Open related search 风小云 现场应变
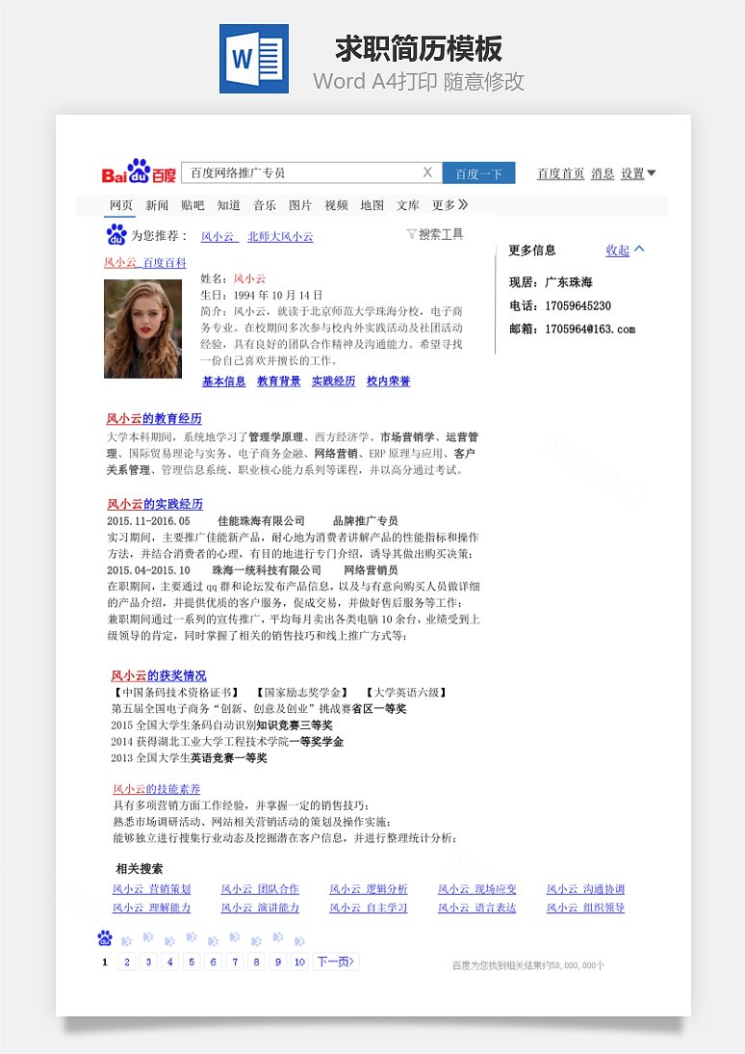745x1054 pixels. (477, 889)
